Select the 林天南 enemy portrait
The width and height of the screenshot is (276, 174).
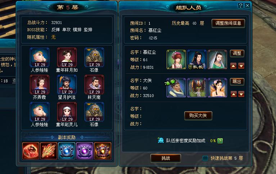(x=94, y=84)
